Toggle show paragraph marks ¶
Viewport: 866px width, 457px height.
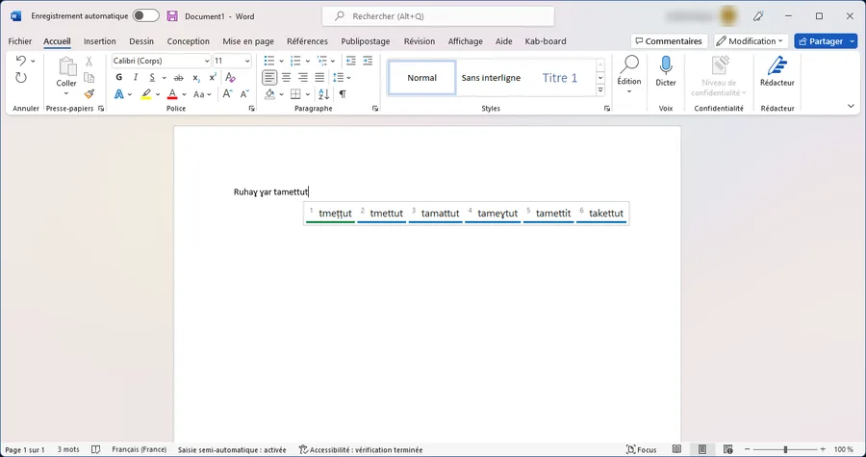click(x=343, y=94)
